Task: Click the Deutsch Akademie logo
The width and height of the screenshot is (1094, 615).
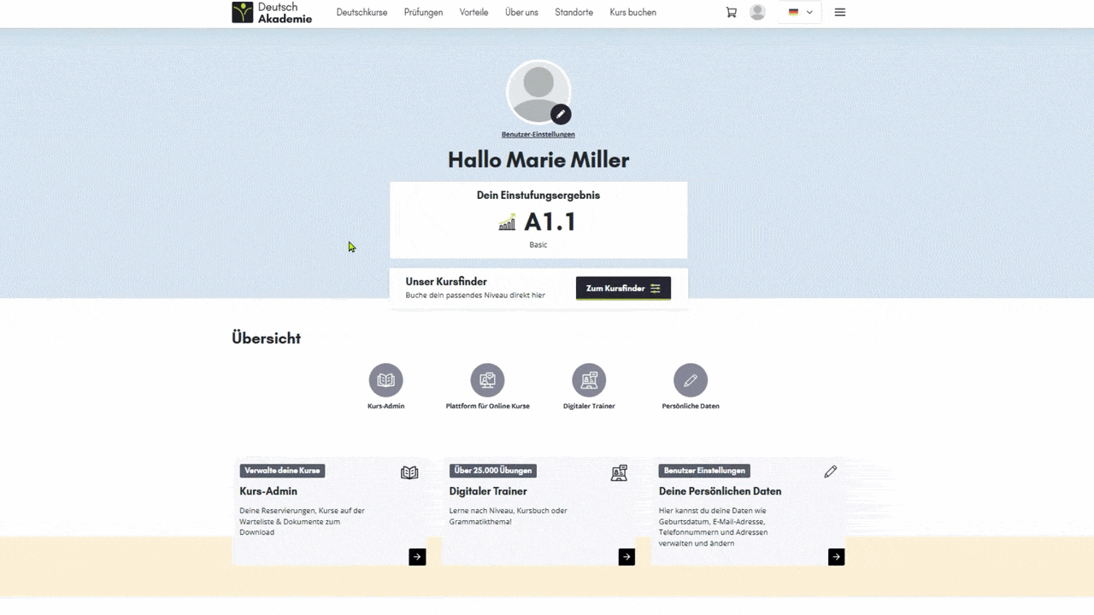Action: pos(272,12)
